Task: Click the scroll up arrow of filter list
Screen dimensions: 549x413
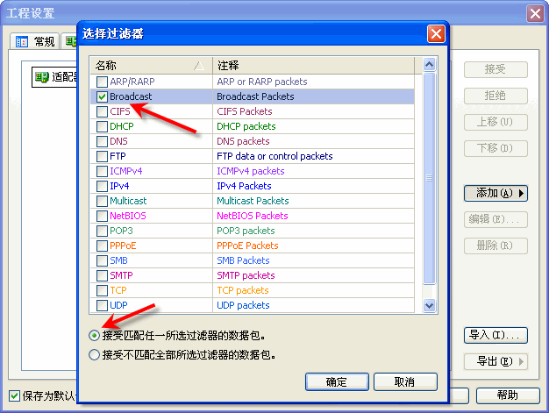Action: coord(429,64)
